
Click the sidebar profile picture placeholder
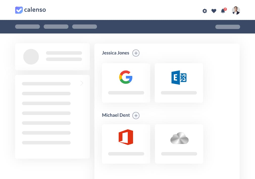tap(31, 56)
